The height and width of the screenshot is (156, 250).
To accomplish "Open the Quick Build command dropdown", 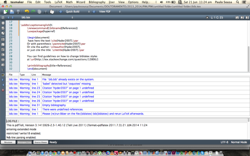I will pyautogui.click(x=78, y=12).
